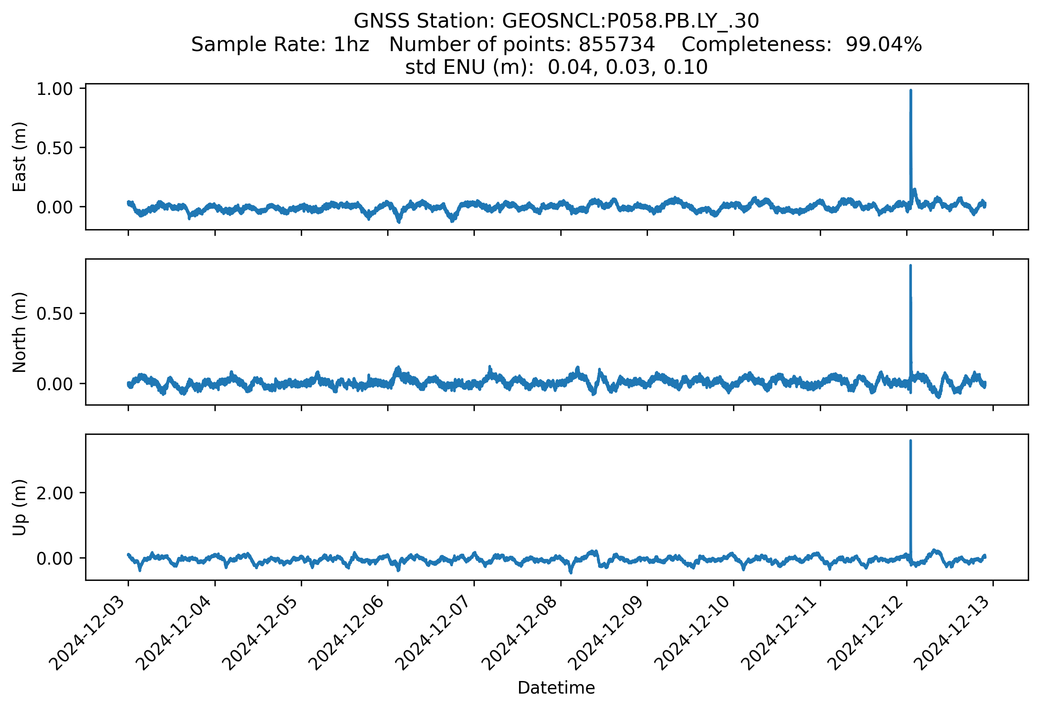Click the GNSS Station title line
This screenshot has height=709, width=1040.
tap(556, 21)
